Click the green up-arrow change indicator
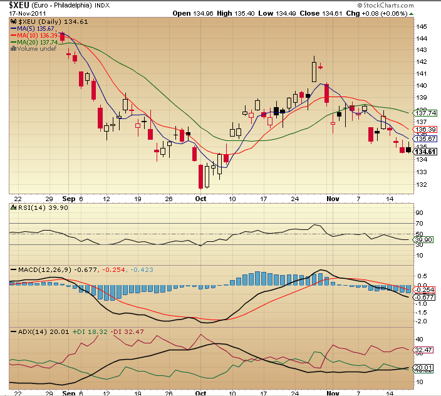This screenshot has width=441, height=396. pos(411,14)
